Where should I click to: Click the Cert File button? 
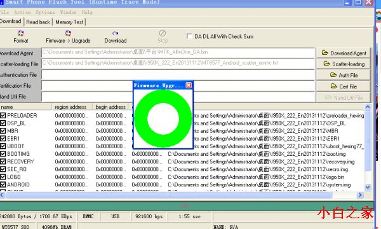pos(344,86)
